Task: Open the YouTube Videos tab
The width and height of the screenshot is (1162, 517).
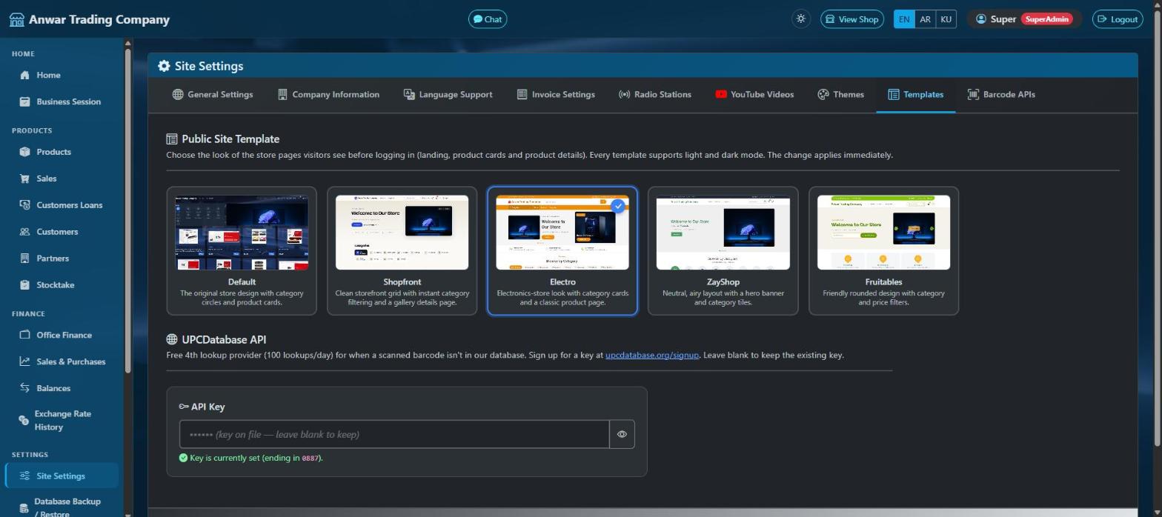Action: 754,95
